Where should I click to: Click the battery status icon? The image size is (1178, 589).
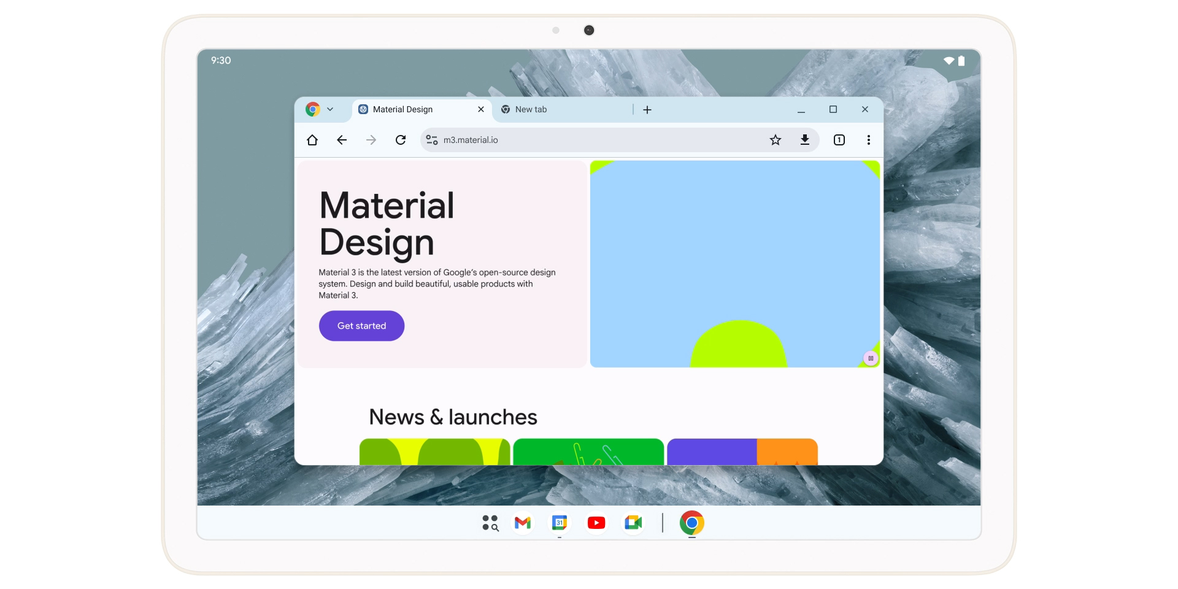point(961,61)
